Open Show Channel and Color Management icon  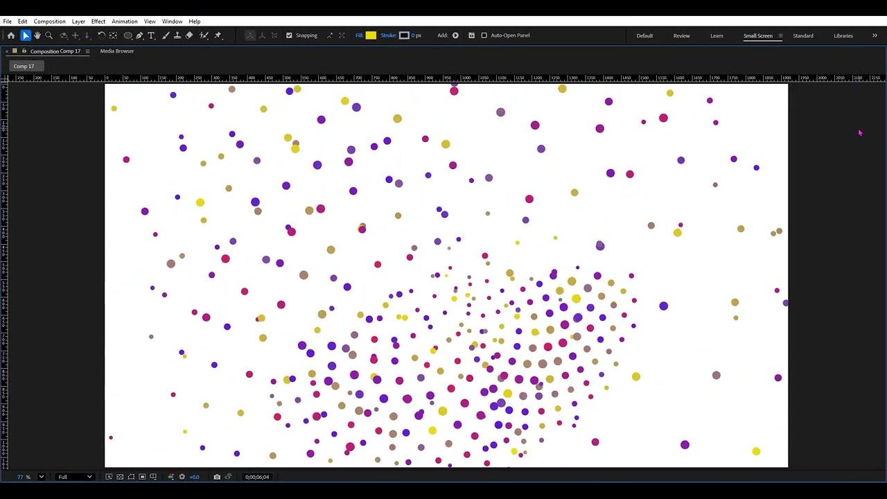pyautogui.click(x=171, y=477)
